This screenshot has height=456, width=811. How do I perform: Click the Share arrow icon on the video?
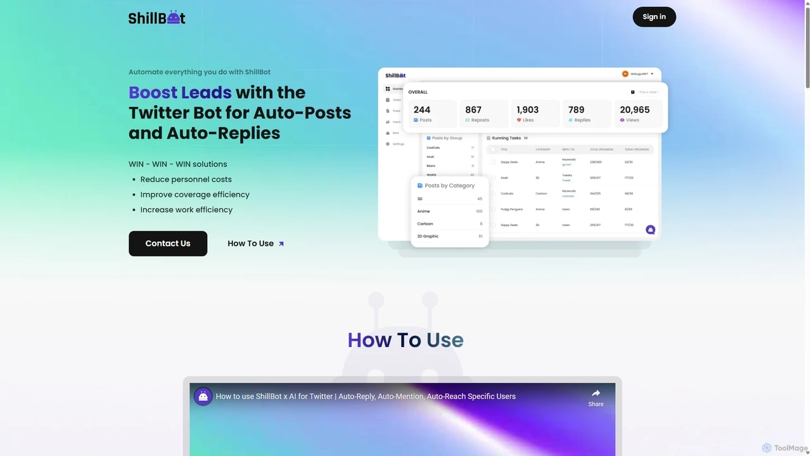(596, 393)
